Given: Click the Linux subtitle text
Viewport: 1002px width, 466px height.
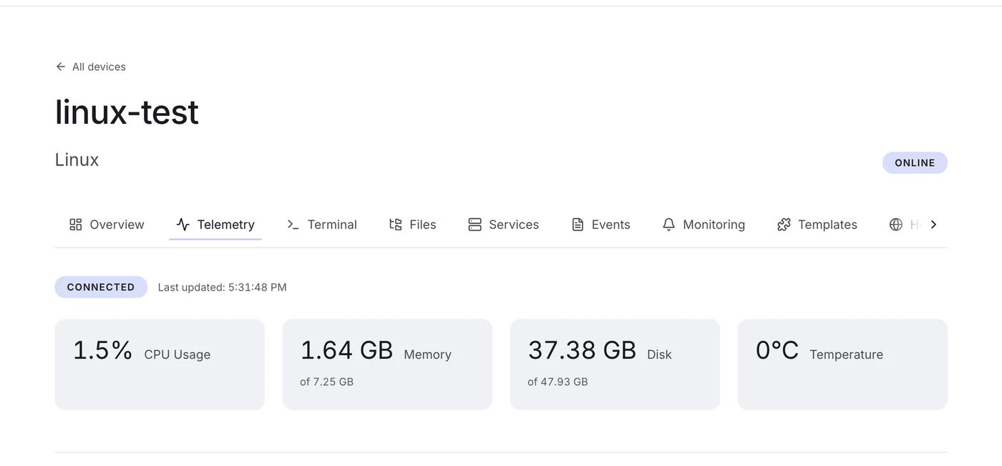Looking at the screenshot, I should [x=77, y=160].
